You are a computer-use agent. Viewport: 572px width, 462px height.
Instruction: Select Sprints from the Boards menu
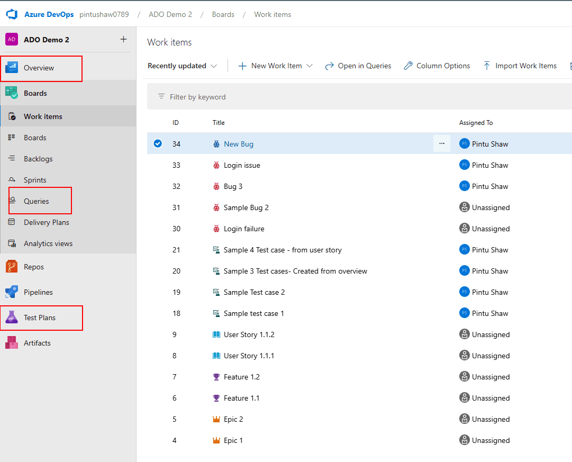point(35,180)
